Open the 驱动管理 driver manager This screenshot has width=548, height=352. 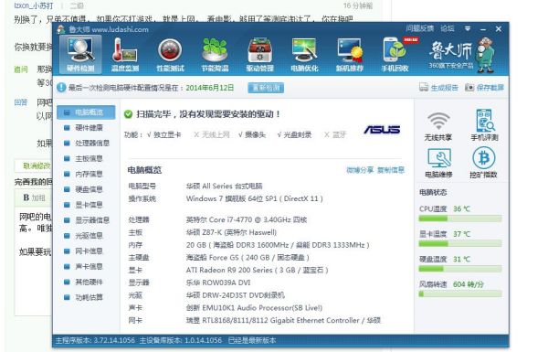coord(259,55)
